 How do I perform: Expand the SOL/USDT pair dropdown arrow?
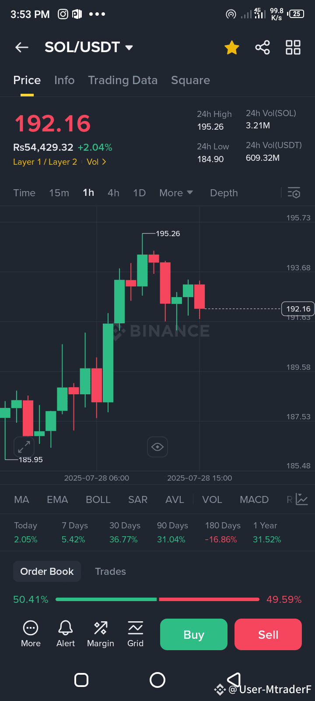click(129, 48)
